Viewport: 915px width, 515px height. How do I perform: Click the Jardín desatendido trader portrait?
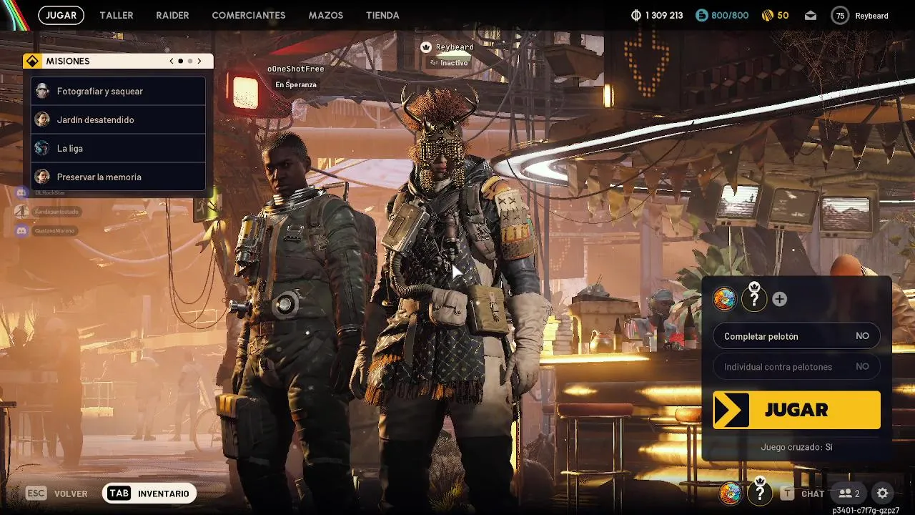click(x=43, y=119)
